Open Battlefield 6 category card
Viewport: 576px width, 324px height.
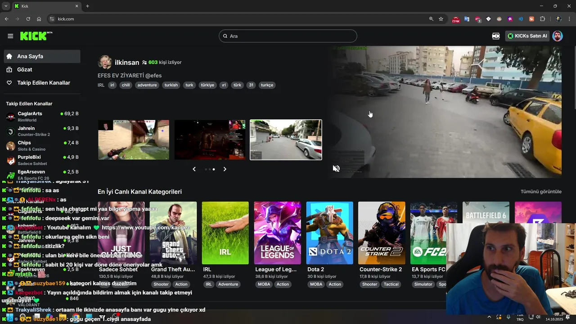(486, 212)
